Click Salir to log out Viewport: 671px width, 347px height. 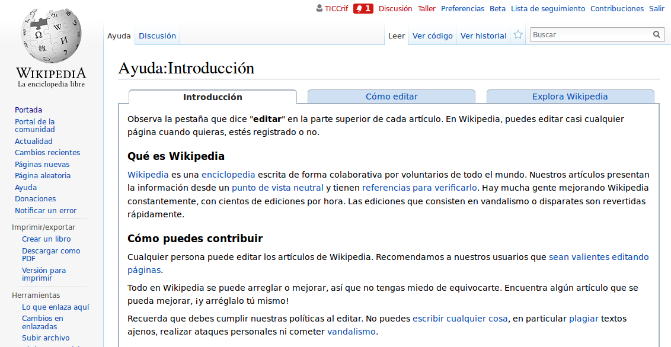tap(657, 8)
